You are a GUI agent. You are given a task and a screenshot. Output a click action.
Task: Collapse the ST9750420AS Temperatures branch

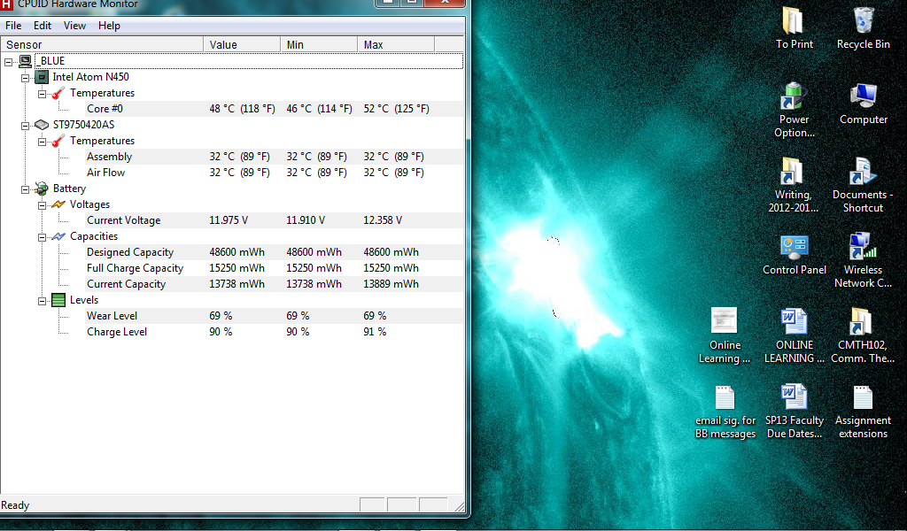pyautogui.click(x=42, y=142)
